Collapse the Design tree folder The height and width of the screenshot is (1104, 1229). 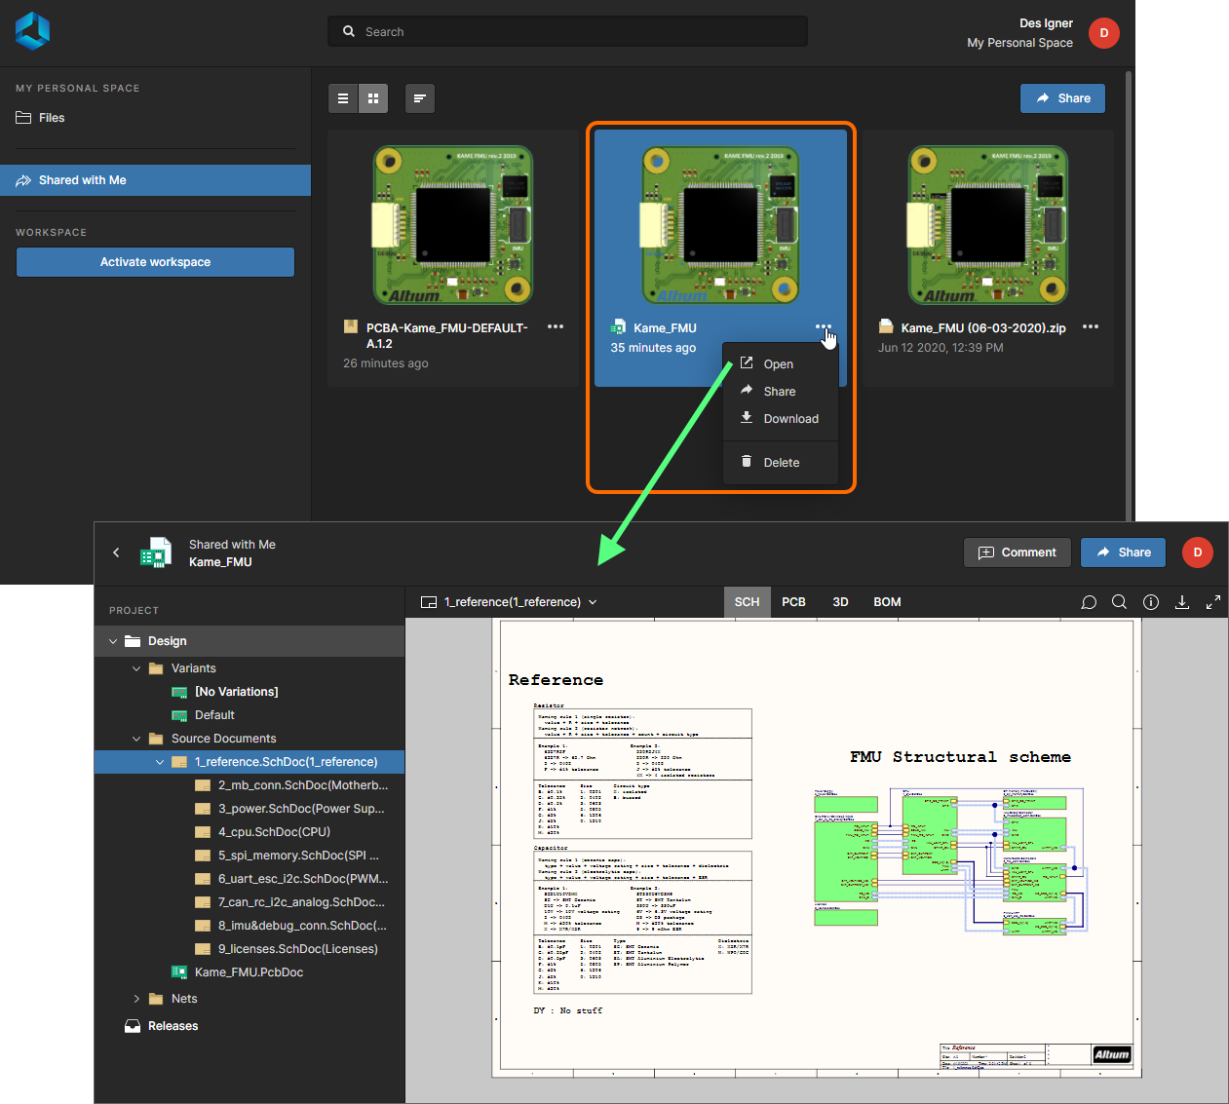113,641
